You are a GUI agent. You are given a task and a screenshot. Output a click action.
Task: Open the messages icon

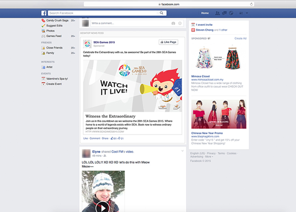224,13
